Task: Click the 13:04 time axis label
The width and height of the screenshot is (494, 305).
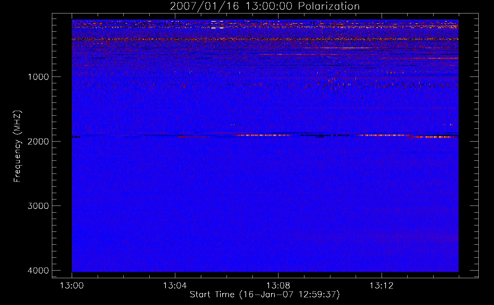Action: point(175,286)
